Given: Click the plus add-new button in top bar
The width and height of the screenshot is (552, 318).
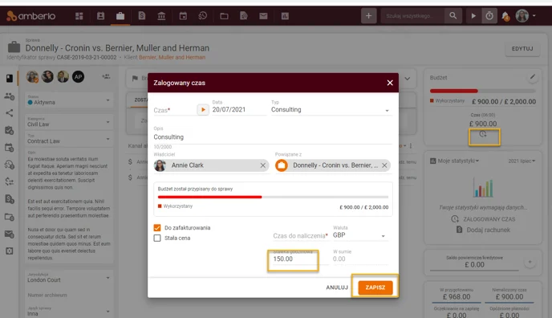Looking at the screenshot, I should tap(368, 16).
